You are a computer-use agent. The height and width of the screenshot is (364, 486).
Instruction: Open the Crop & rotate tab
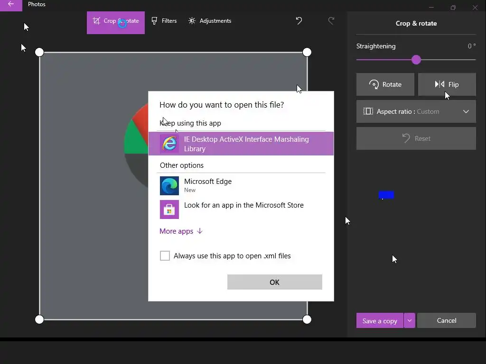tap(116, 23)
